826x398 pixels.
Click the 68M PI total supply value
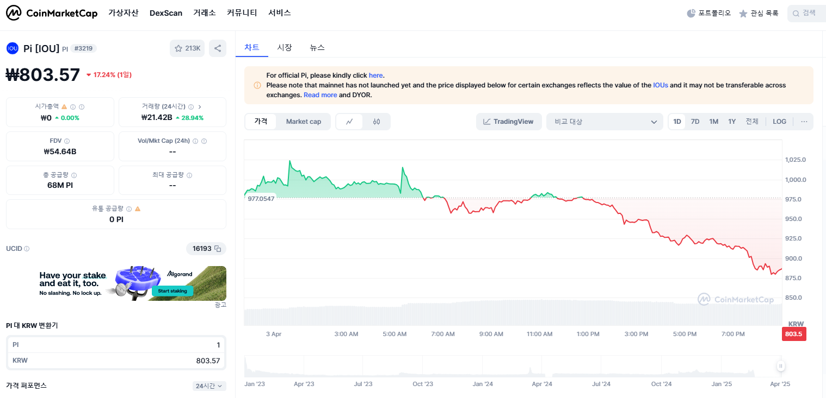click(x=60, y=185)
